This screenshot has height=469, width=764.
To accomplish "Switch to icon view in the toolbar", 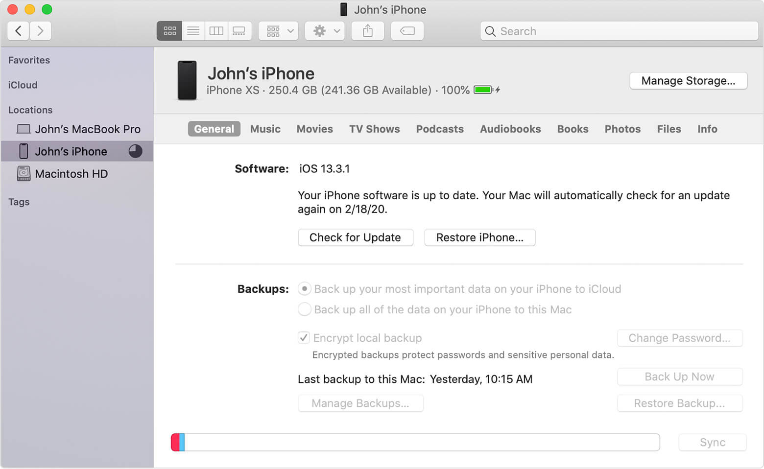I will point(169,30).
